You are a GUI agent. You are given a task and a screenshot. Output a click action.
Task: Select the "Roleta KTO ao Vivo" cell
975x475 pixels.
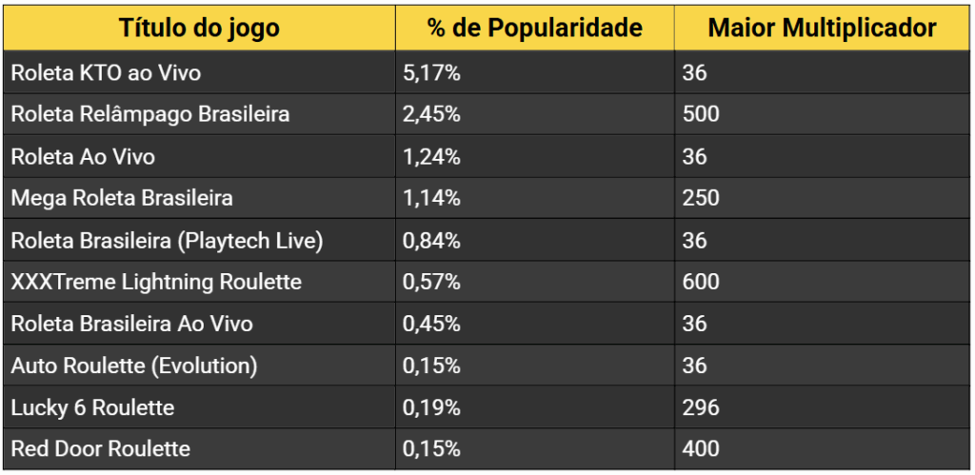[106, 72]
